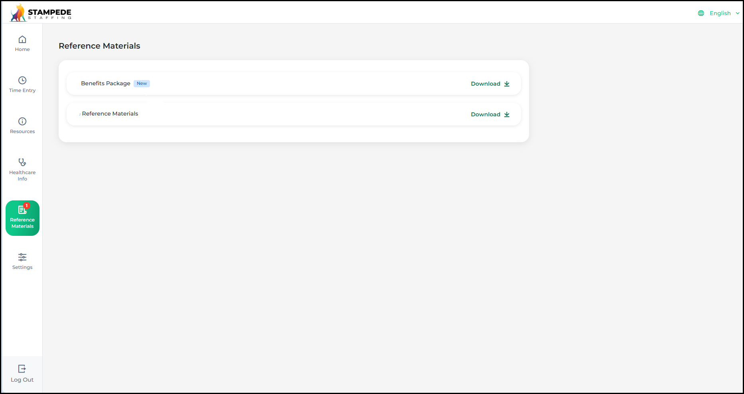Viewport: 744px width, 394px height.
Task: Open the Home house icon
Action: click(x=22, y=39)
